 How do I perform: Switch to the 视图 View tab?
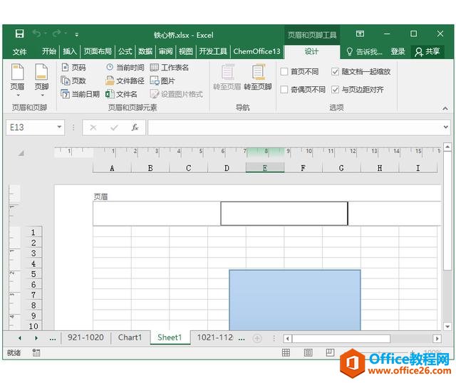click(186, 51)
